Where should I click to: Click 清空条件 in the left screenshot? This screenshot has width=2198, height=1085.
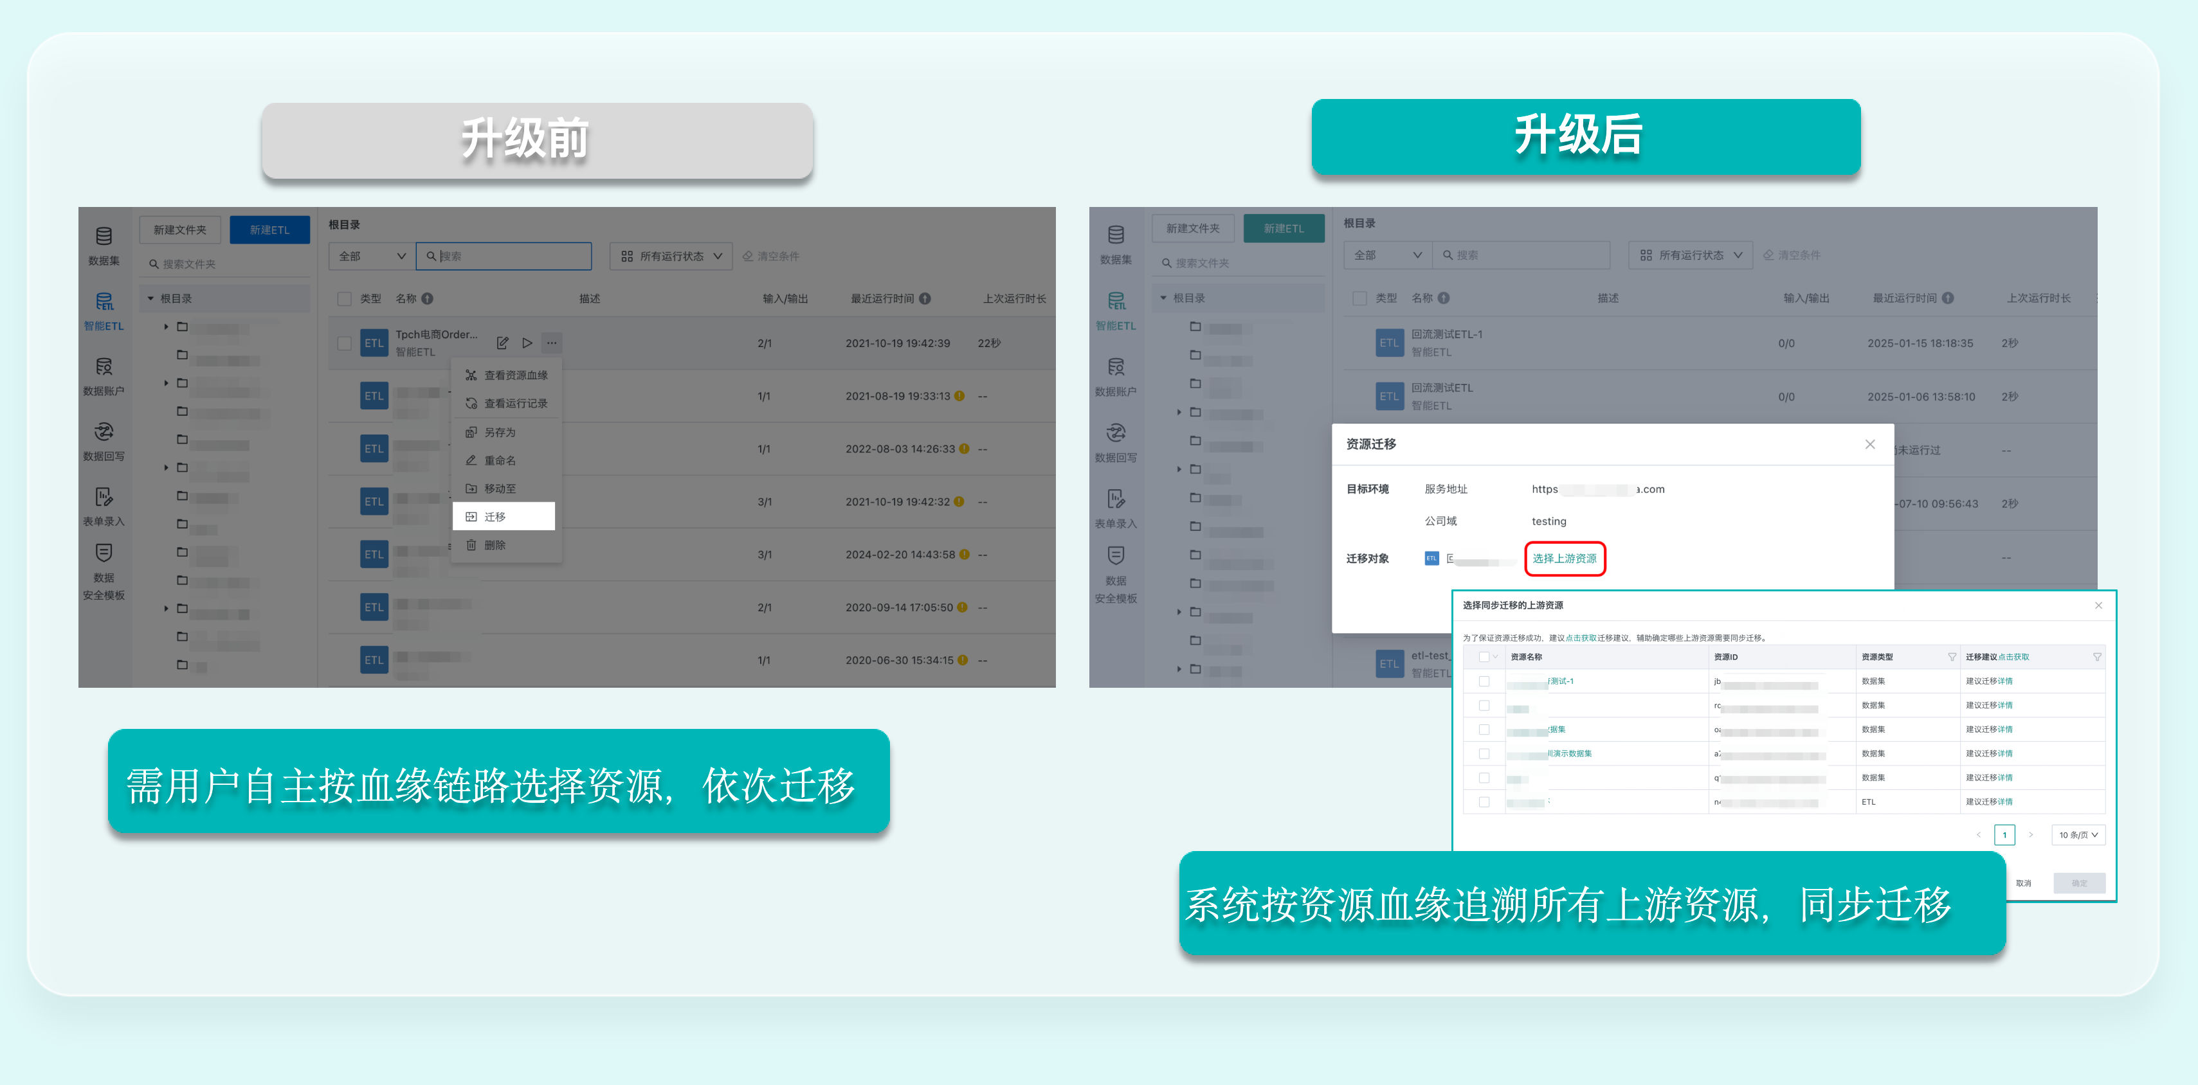click(x=771, y=256)
